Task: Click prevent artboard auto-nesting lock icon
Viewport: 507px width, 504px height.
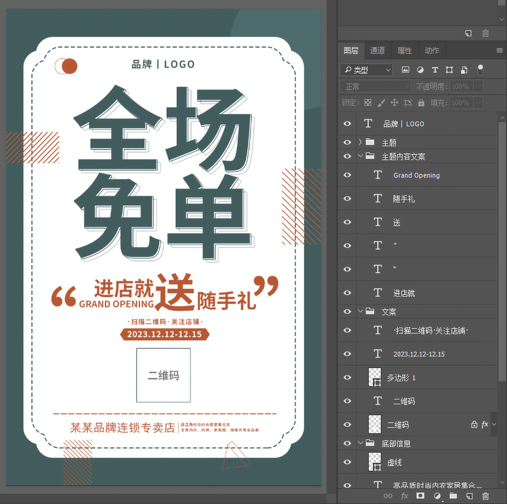Action: (x=408, y=103)
